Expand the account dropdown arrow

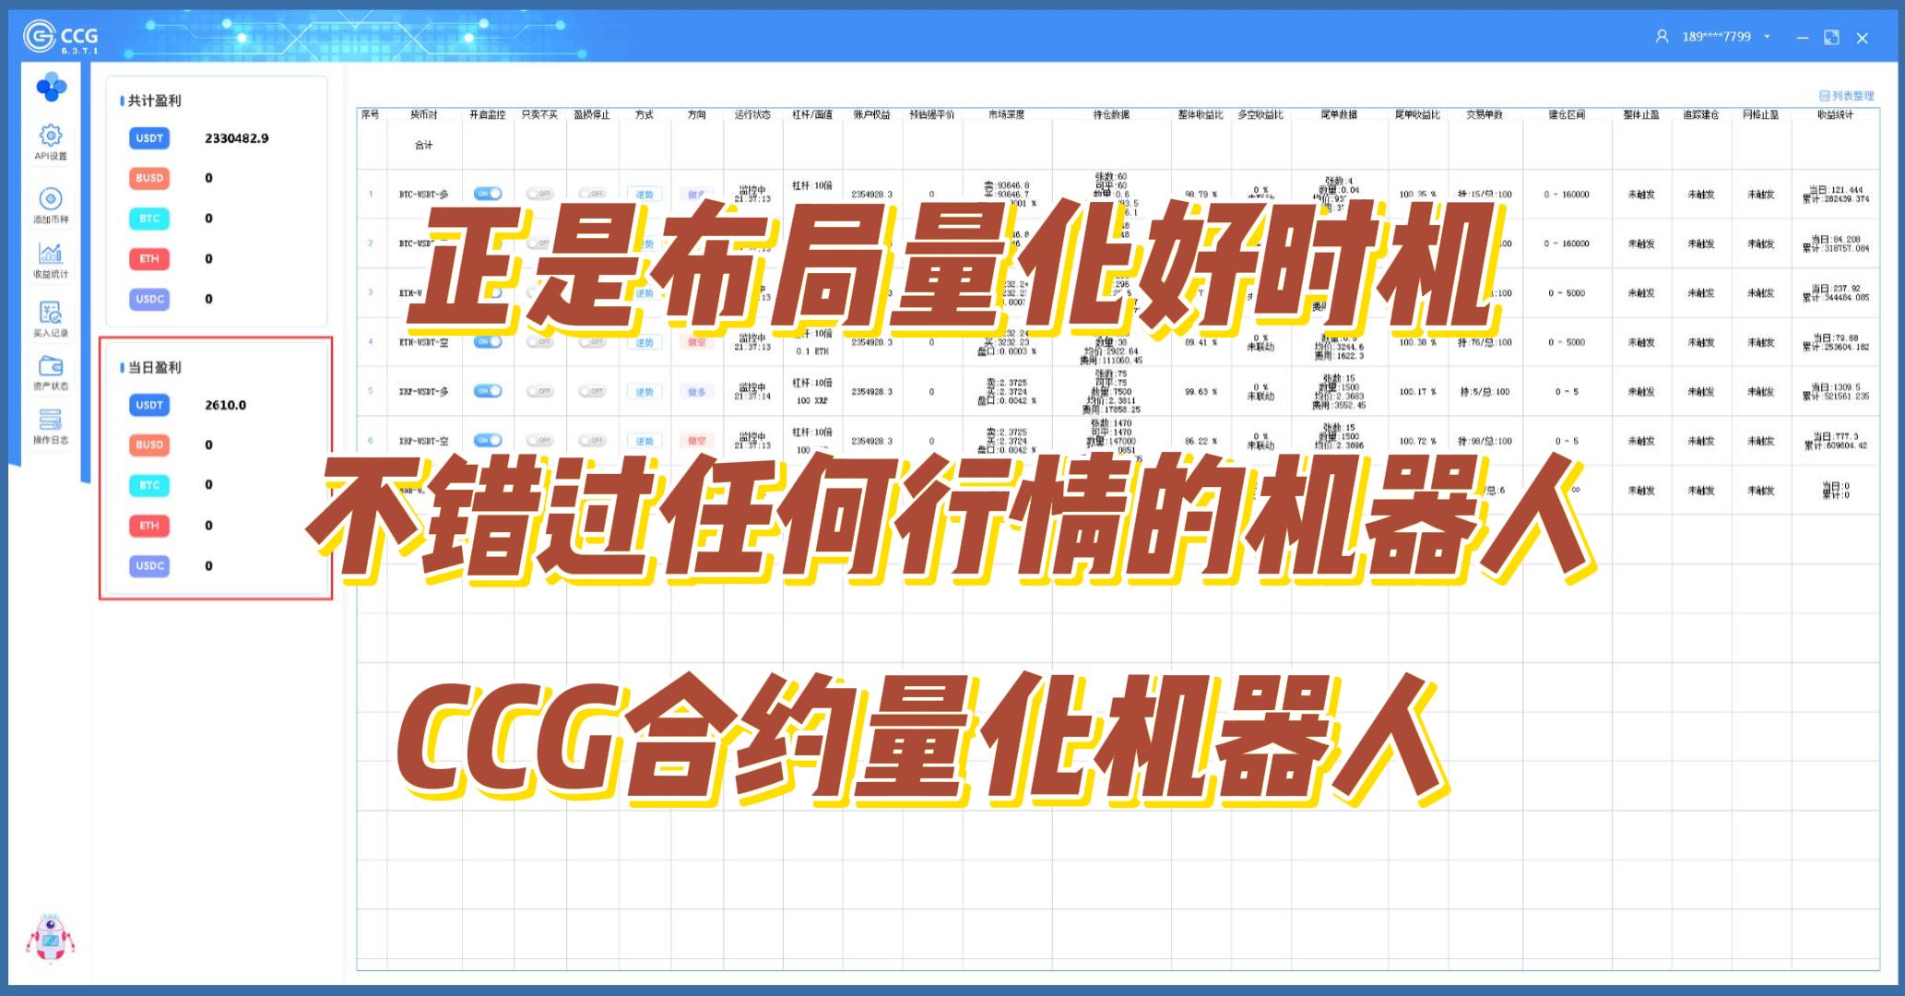click(x=1767, y=37)
